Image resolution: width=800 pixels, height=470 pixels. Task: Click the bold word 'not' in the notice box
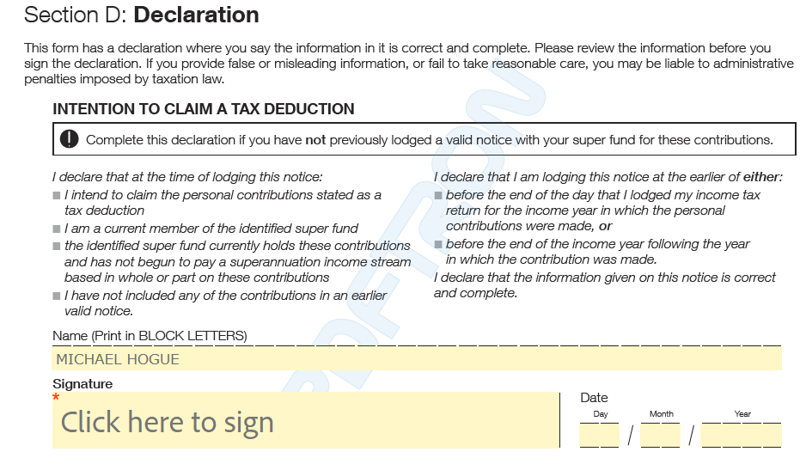[315, 140]
